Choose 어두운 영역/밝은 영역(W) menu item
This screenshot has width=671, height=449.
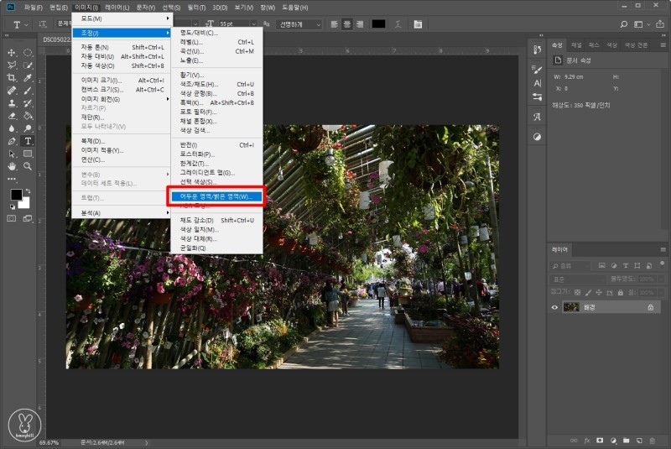pyautogui.click(x=216, y=196)
